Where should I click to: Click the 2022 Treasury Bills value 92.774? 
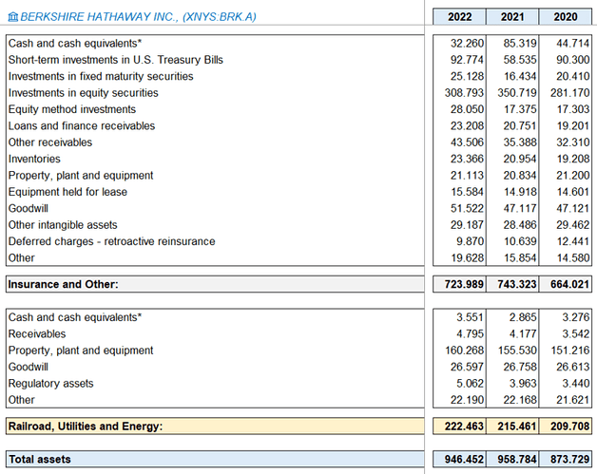467,60
